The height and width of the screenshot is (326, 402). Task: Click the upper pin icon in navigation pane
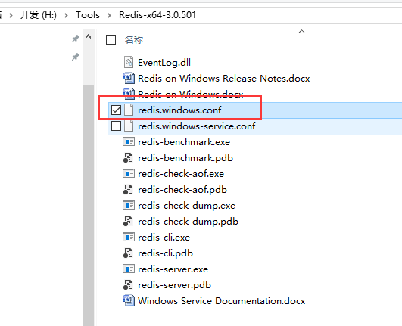pos(75,39)
